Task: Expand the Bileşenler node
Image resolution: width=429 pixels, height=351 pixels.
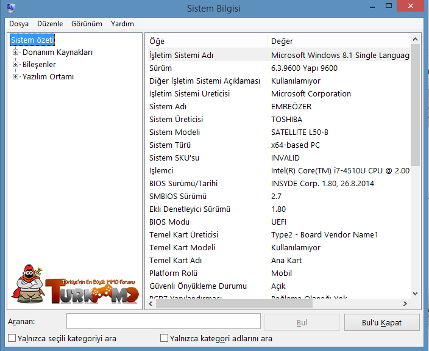Action: coord(16,64)
